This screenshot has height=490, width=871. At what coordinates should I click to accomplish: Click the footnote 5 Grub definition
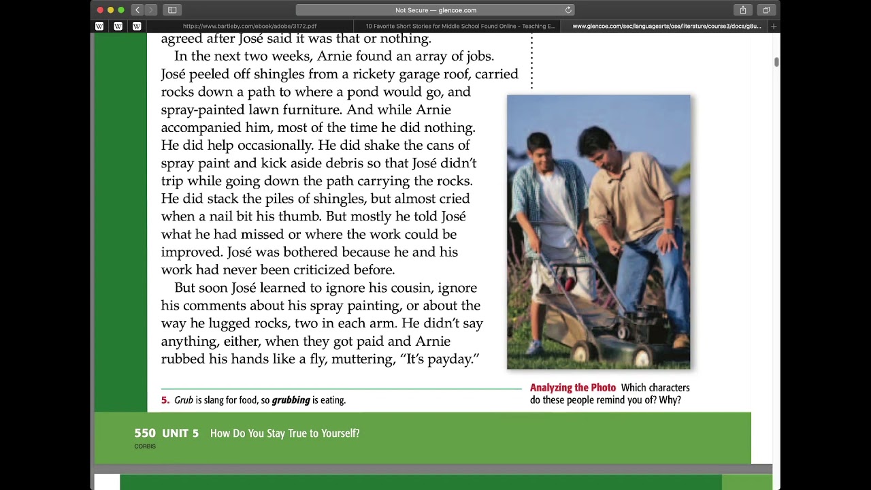coord(253,400)
